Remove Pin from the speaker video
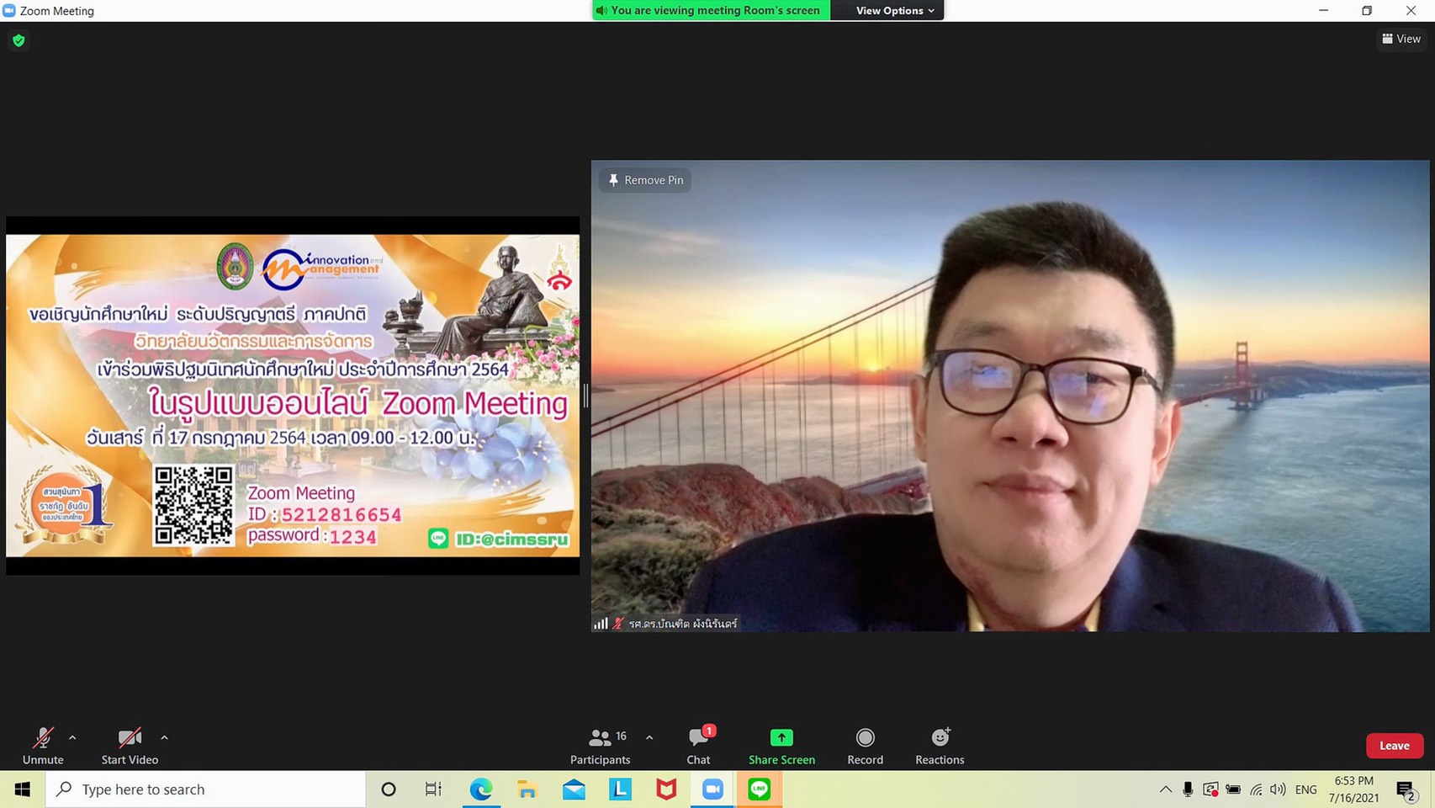The height and width of the screenshot is (808, 1435). (x=645, y=180)
